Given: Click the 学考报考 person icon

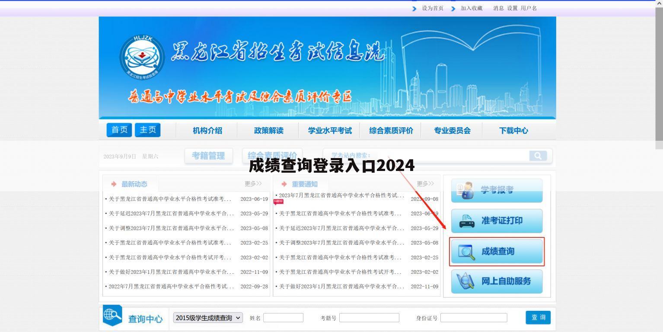Looking at the screenshot, I should 465,190.
